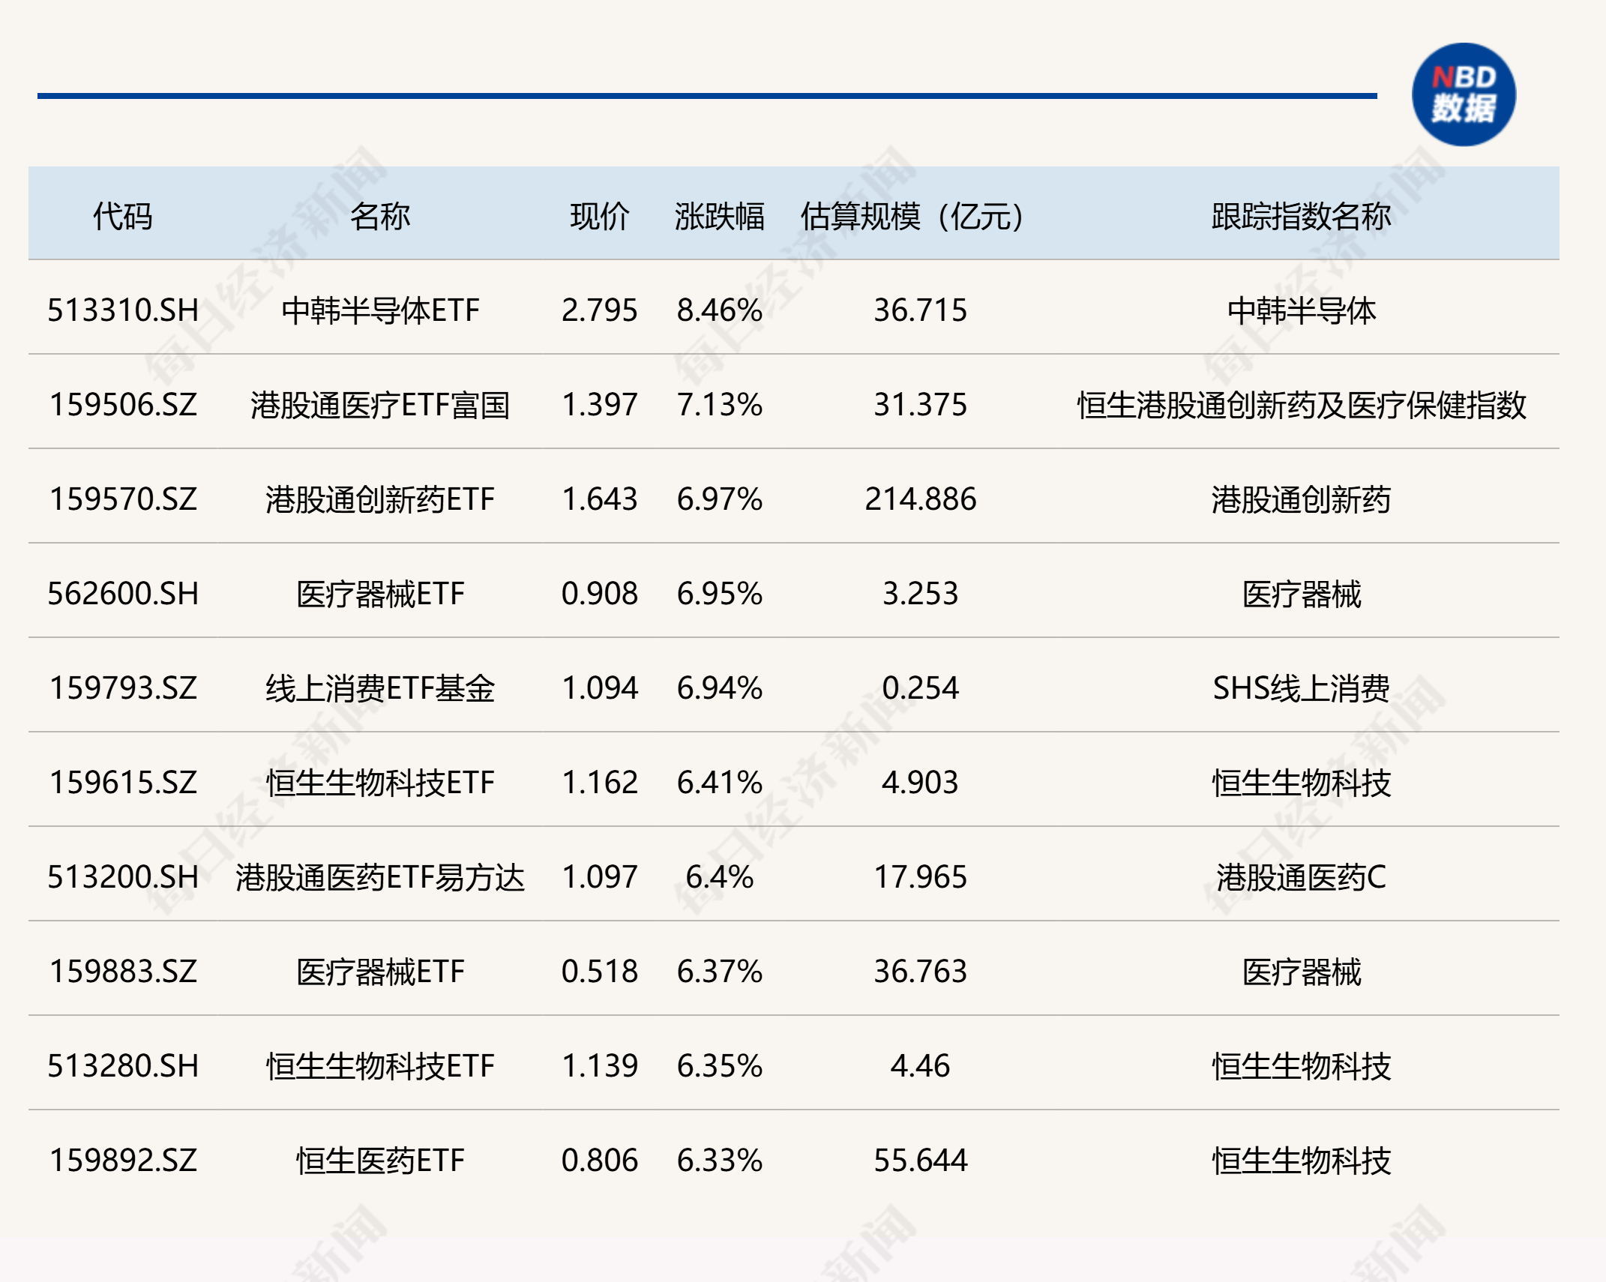
Task: Select code 513310.SH in the first row
Action: (123, 310)
